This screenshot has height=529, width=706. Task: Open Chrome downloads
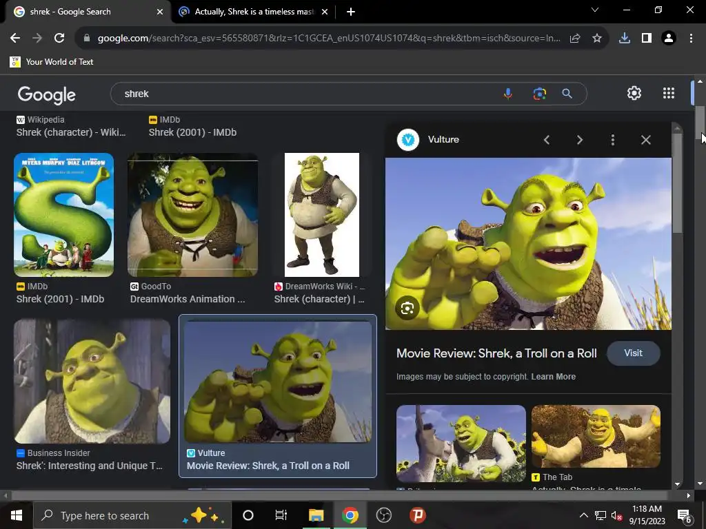click(625, 39)
